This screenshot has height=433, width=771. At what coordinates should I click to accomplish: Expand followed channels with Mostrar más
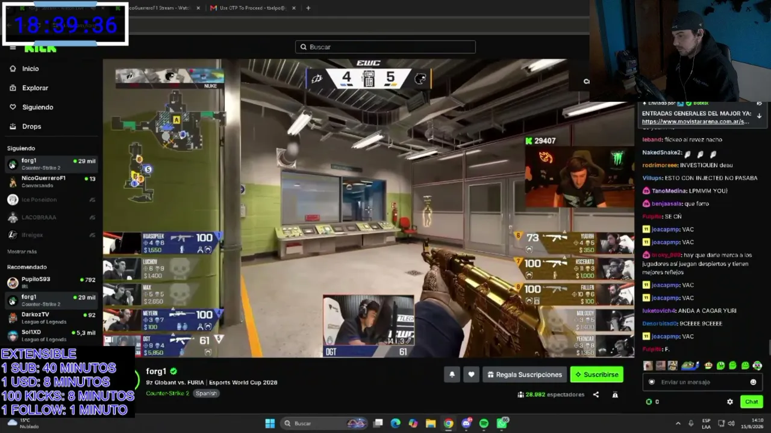pos(22,251)
